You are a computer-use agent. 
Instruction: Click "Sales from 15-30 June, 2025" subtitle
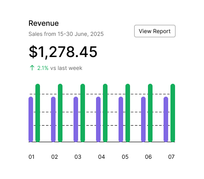[x=66, y=34]
